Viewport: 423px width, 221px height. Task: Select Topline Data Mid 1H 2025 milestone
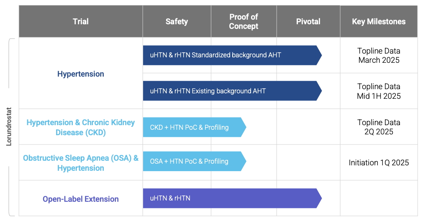[x=379, y=91]
